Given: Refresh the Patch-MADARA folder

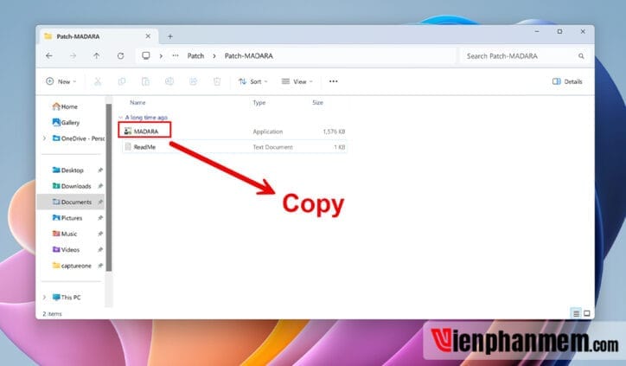Looking at the screenshot, I should pos(120,56).
